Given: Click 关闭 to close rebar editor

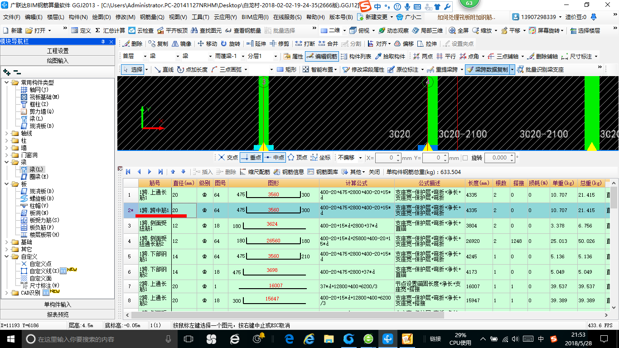Looking at the screenshot, I should pyautogui.click(x=374, y=172).
